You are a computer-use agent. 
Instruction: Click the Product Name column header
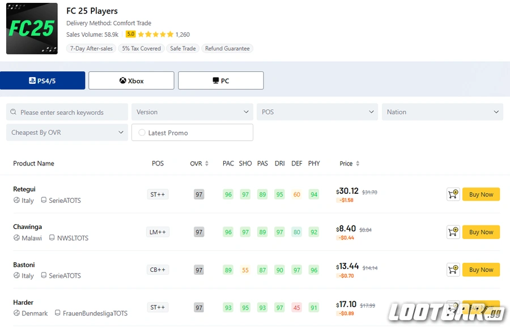tap(33, 164)
